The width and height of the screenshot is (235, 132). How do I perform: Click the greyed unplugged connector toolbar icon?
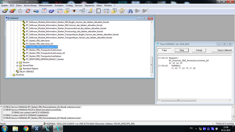coord(145,11)
